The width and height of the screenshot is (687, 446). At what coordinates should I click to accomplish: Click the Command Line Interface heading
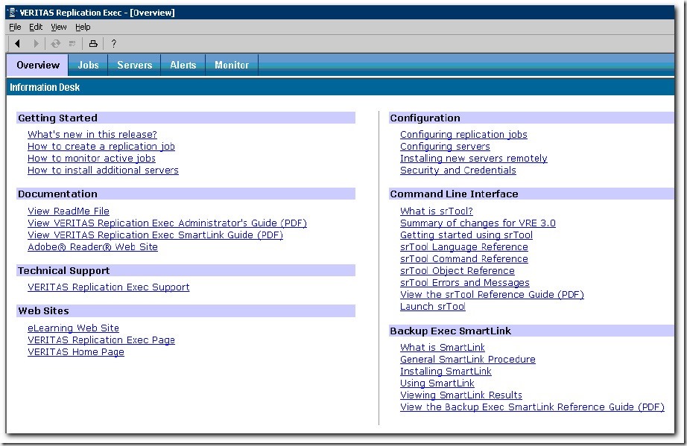[x=454, y=194]
